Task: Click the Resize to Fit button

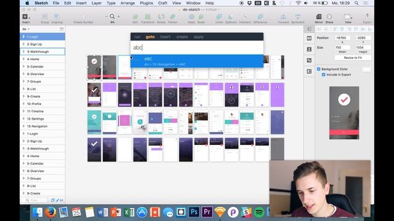Action: (x=353, y=58)
